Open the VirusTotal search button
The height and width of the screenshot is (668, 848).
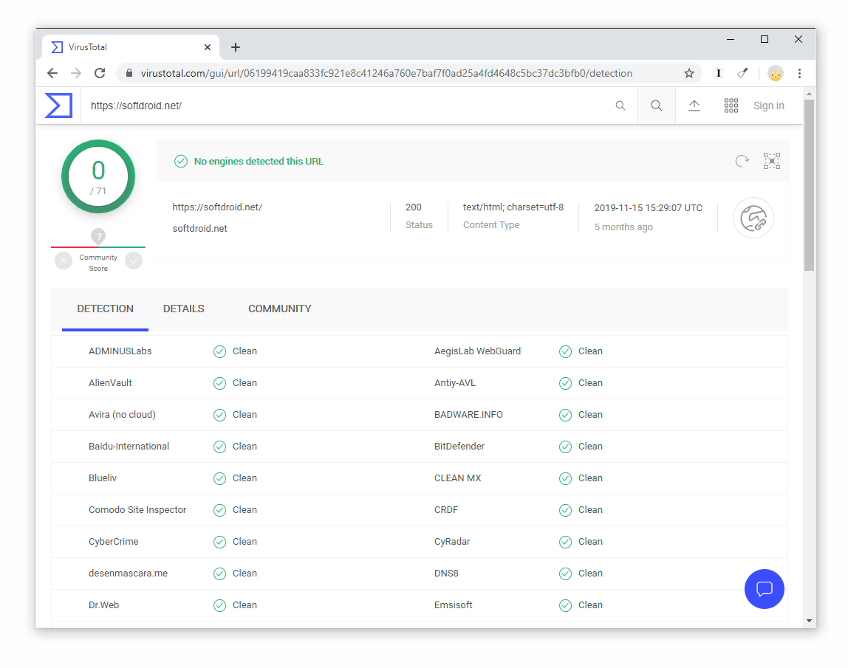657,106
